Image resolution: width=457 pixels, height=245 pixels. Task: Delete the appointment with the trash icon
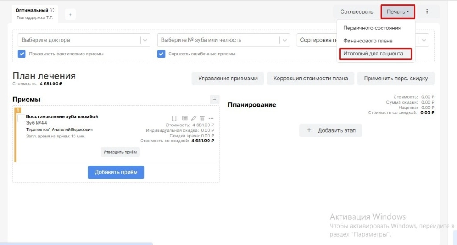click(x=202, y=118)
